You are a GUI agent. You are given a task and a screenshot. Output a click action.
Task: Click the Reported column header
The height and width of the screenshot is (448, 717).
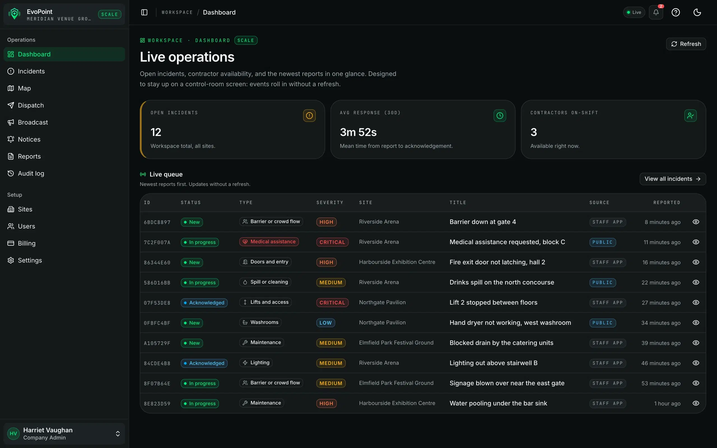667,203
